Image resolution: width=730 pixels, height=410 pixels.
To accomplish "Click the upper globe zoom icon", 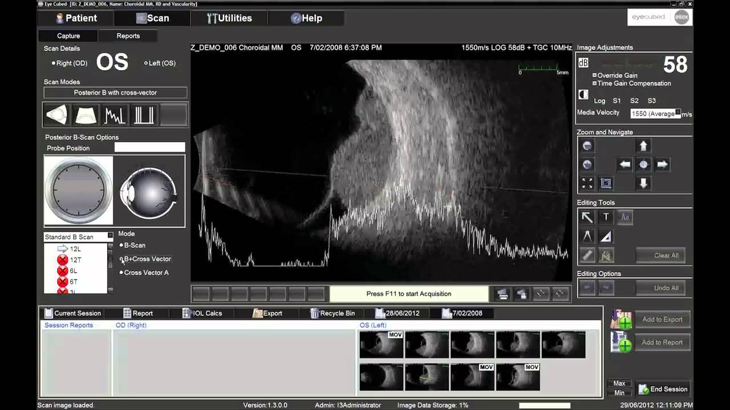I will click(x=587, y=146).
